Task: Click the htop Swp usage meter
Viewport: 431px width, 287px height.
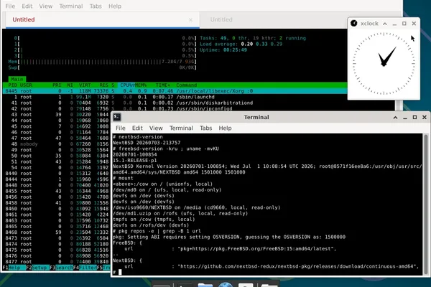Action: (102, 67)
